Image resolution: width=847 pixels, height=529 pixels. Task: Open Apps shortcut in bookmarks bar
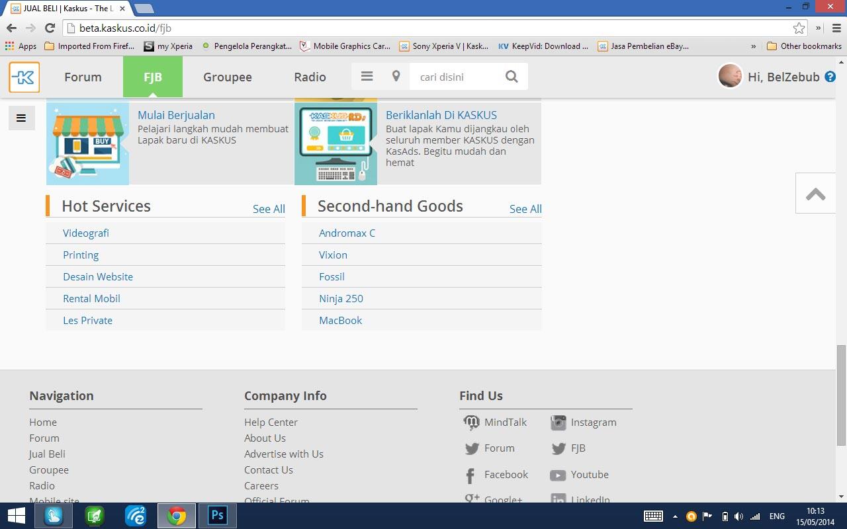tap(21, 46)
